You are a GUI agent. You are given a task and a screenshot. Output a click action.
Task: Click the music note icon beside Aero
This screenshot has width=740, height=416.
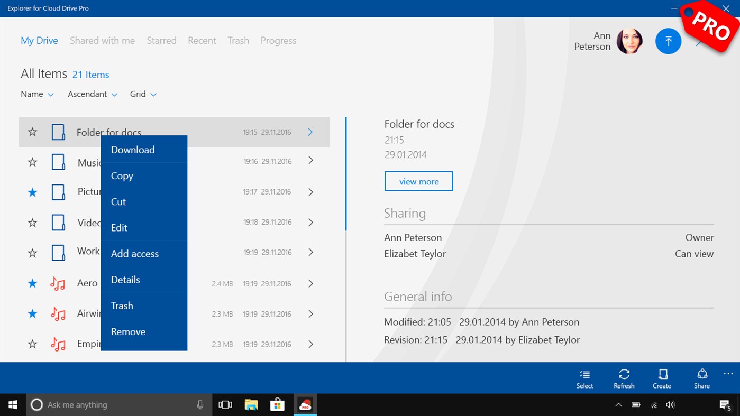[x=57, y=283]
